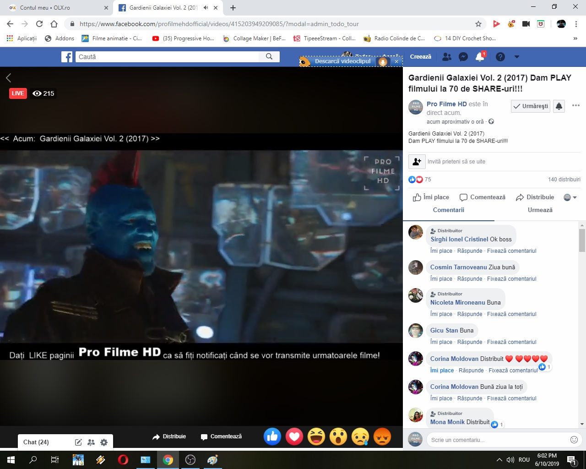Open chat settings gear icon
This screenshot has width=586, height=469.
coord(104,442)
